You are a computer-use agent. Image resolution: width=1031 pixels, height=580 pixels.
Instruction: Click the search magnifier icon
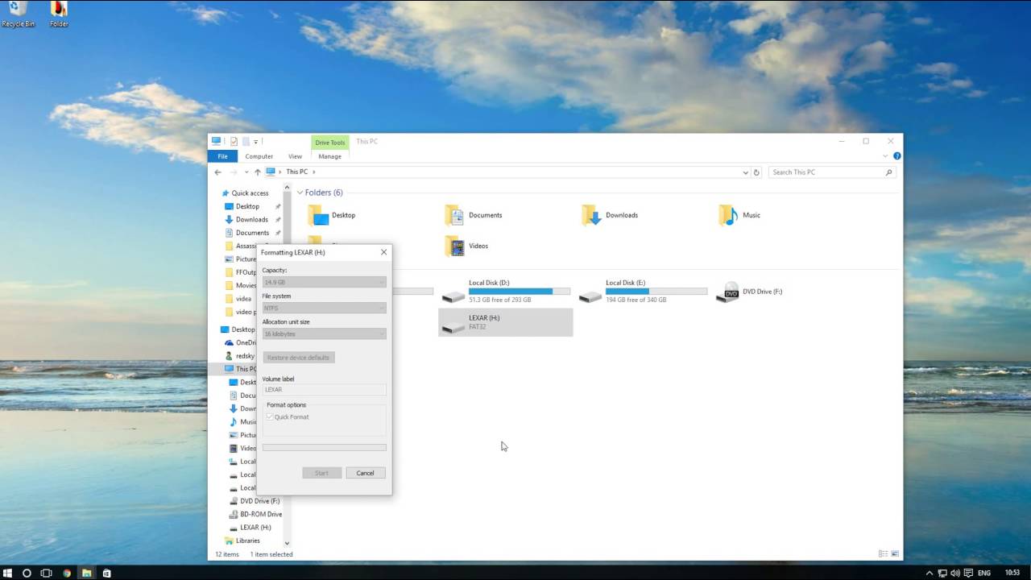[x=889, y=172]
